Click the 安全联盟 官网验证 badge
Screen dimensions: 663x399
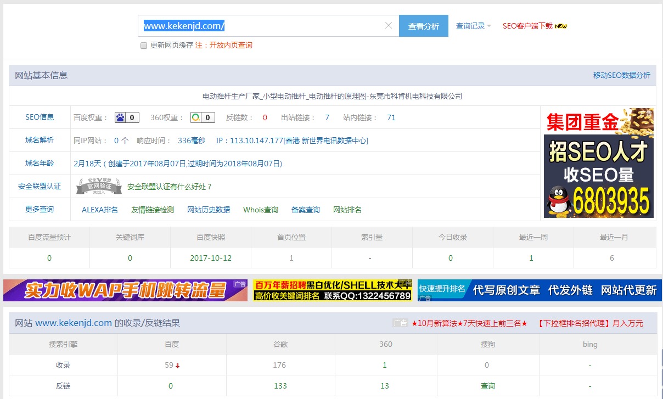99,187
